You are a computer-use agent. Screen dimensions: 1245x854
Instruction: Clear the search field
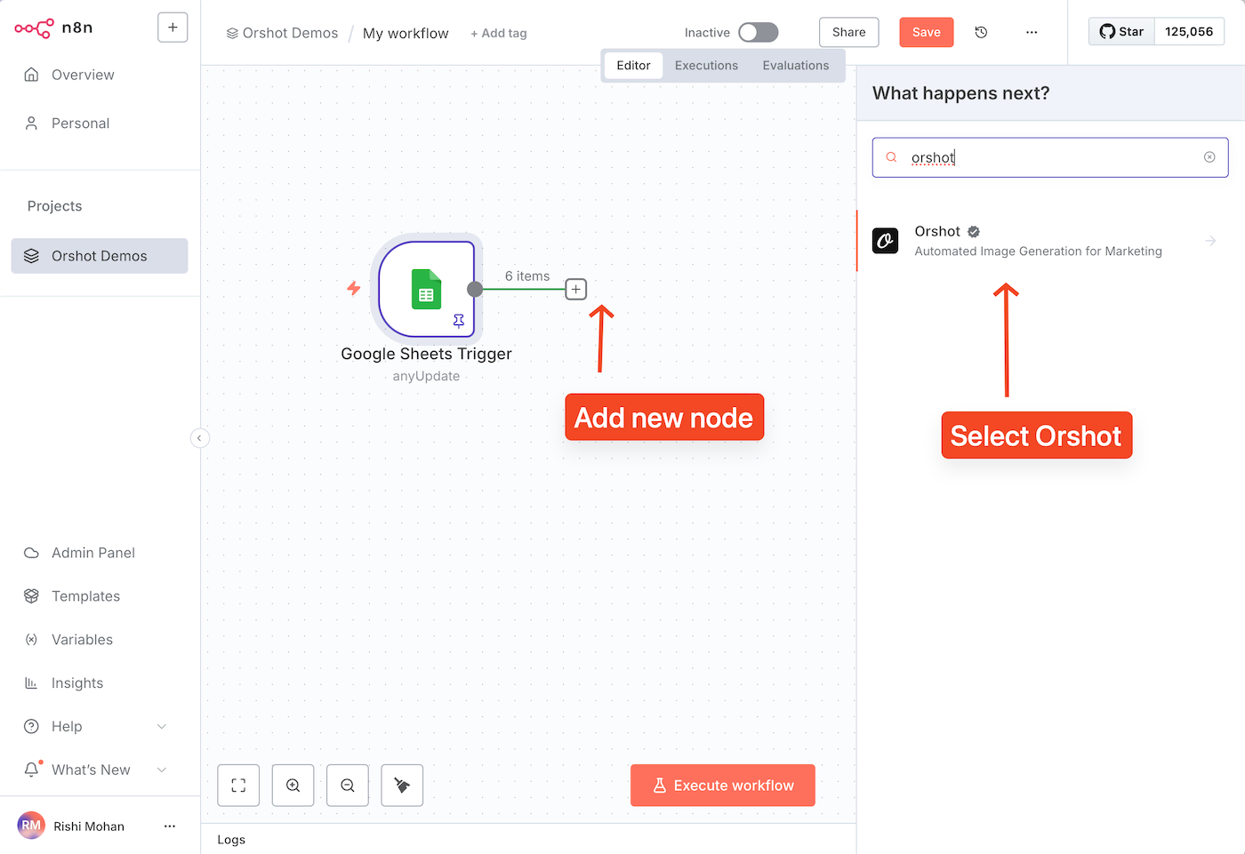[1209, 157]
